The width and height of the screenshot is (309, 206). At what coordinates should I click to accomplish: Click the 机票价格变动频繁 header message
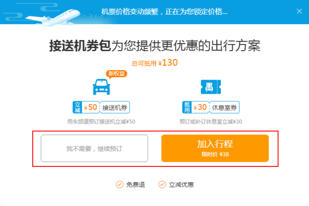[x=164, y=12]
